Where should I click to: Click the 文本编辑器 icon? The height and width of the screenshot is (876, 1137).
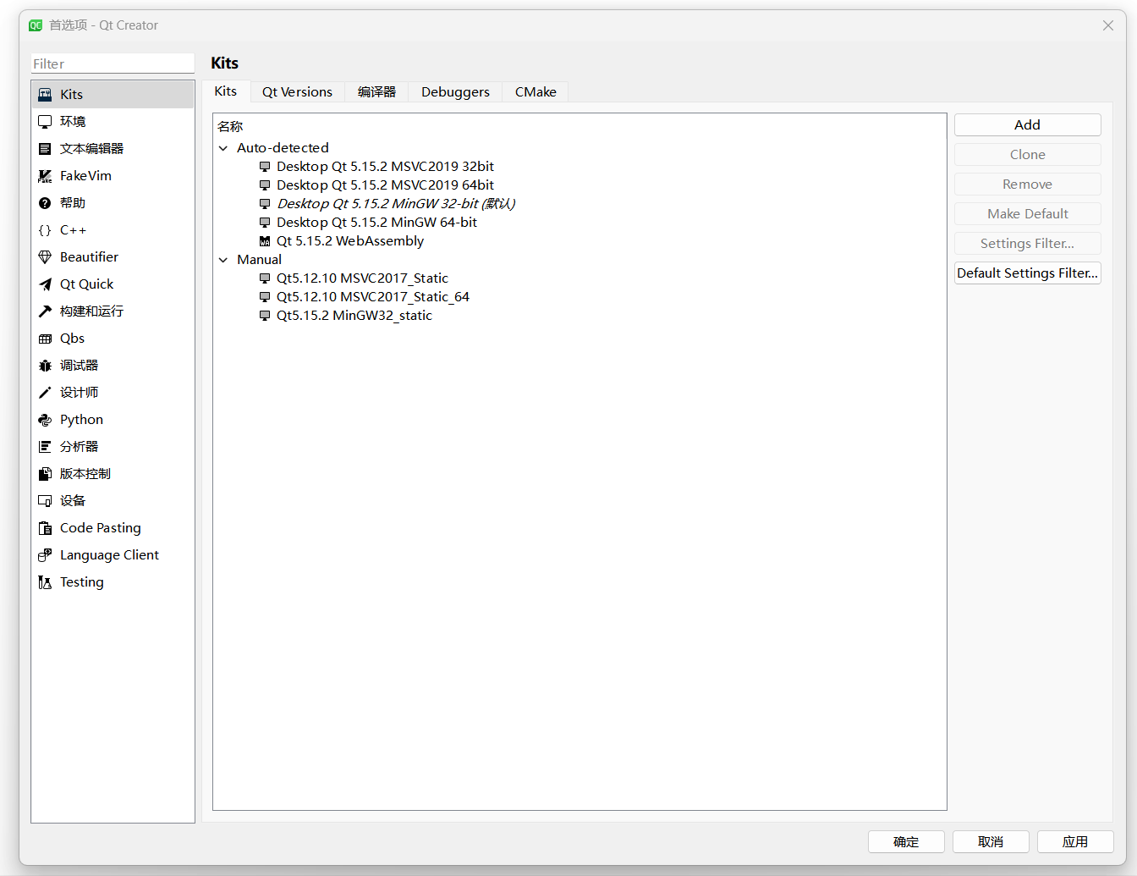tap(45, 149)
